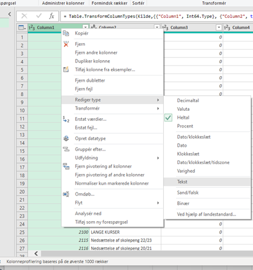Click the Erstat værdier icon
Viewport: 253px width, 270px height.
(x=66, y=120)
